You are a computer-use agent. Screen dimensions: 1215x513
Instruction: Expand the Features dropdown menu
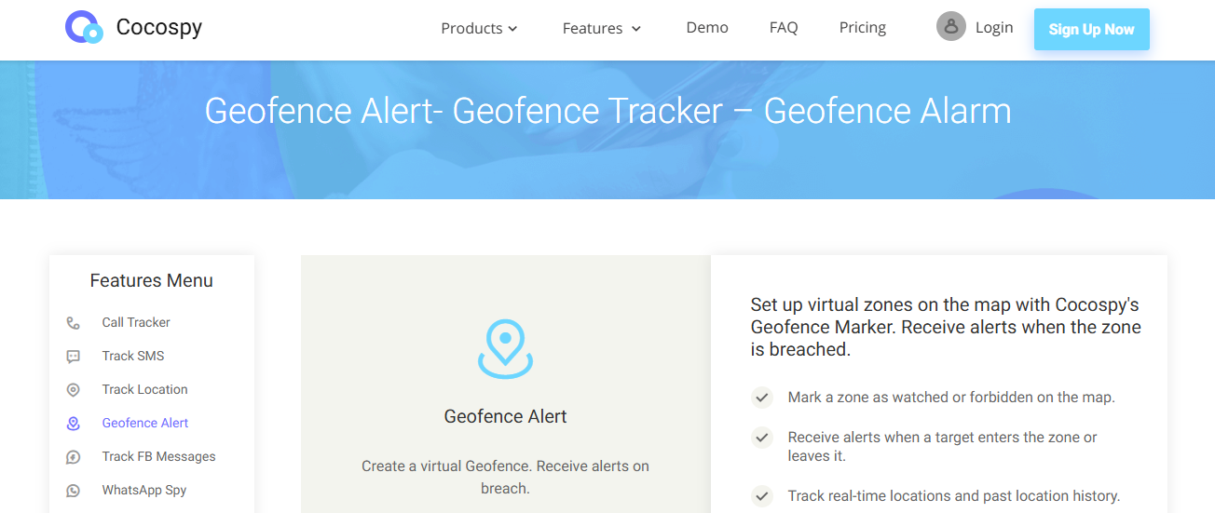pyautogui.click(x=601, y=29)
